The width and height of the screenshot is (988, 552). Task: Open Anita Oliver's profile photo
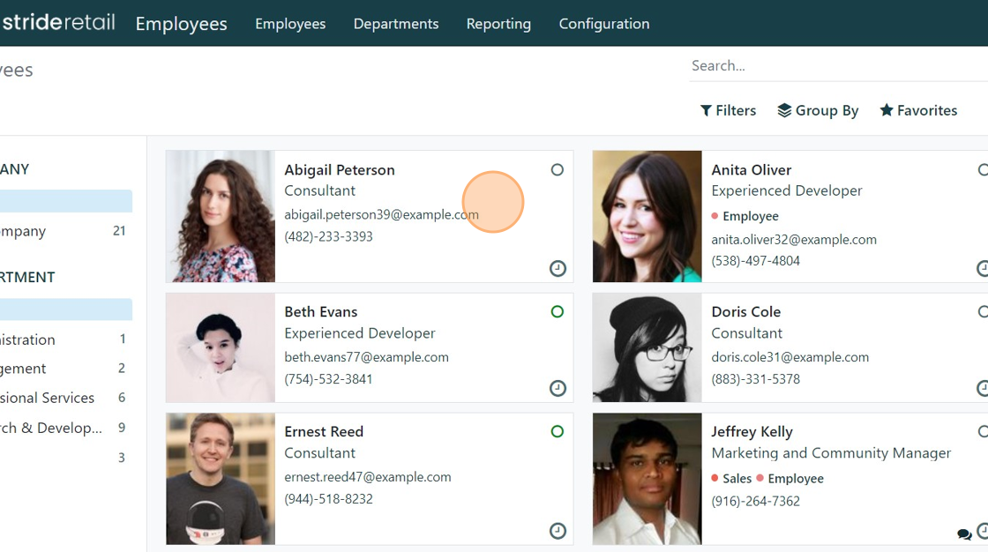click(647, 216)
